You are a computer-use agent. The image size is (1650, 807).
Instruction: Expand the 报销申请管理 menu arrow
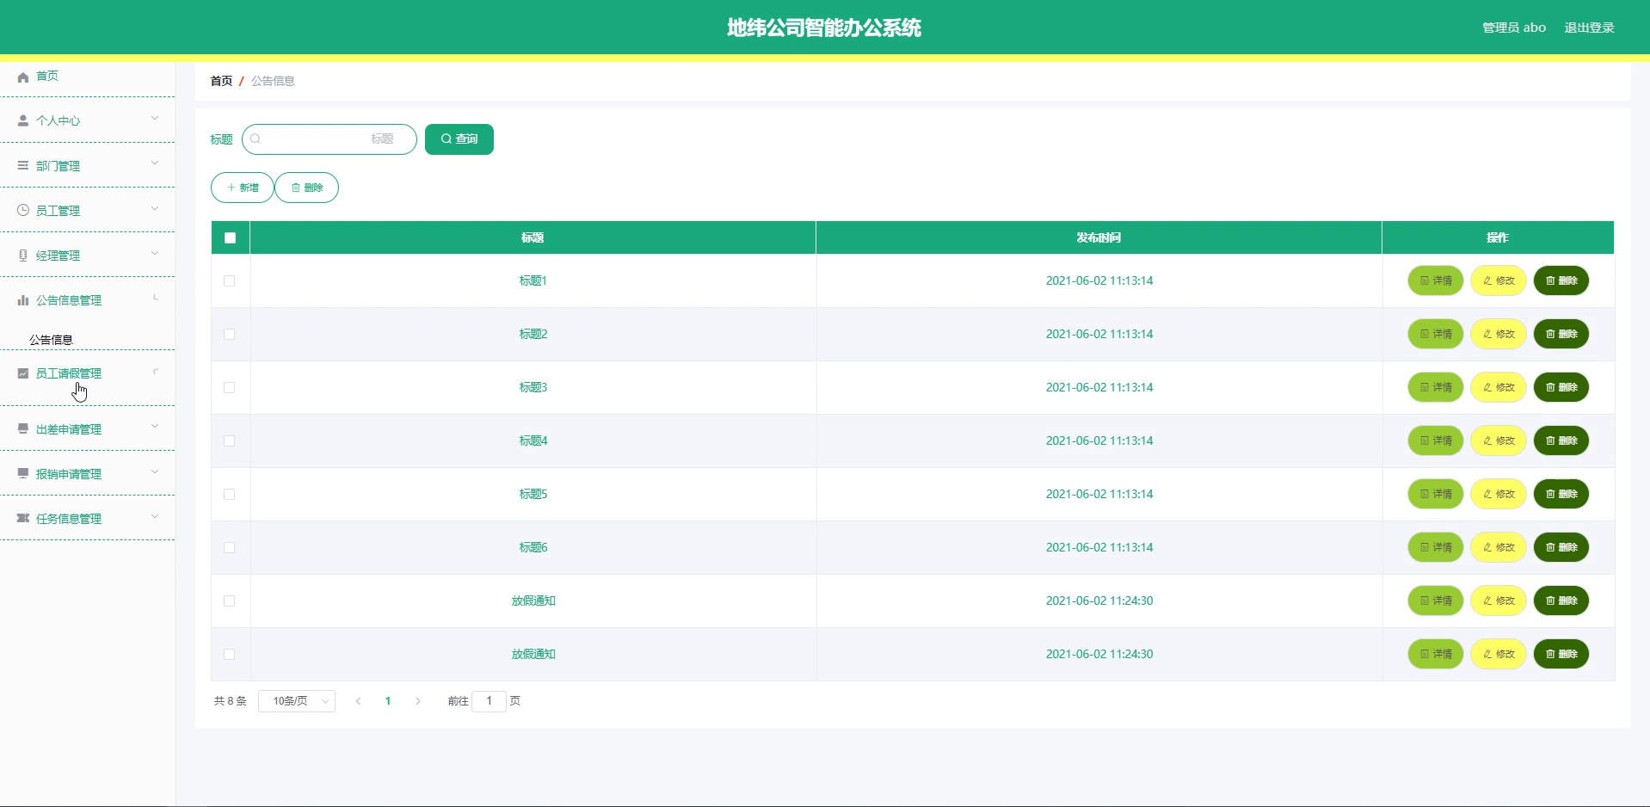155,471
